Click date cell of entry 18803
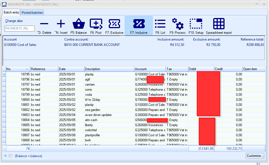The width and height of the screenshot is (269, 165). [71, 115]
